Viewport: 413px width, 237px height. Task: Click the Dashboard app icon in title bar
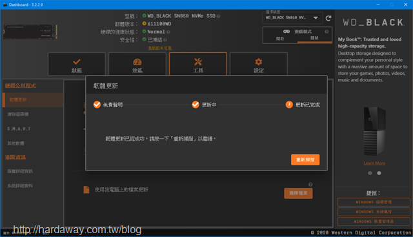[x=5, y=5]
